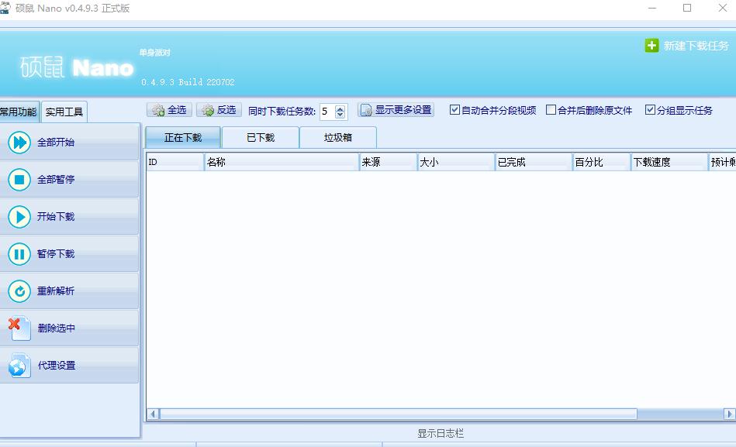Select the 常用功能 sidebar tab
Screen dimensions: 736x447
(19, 112)
